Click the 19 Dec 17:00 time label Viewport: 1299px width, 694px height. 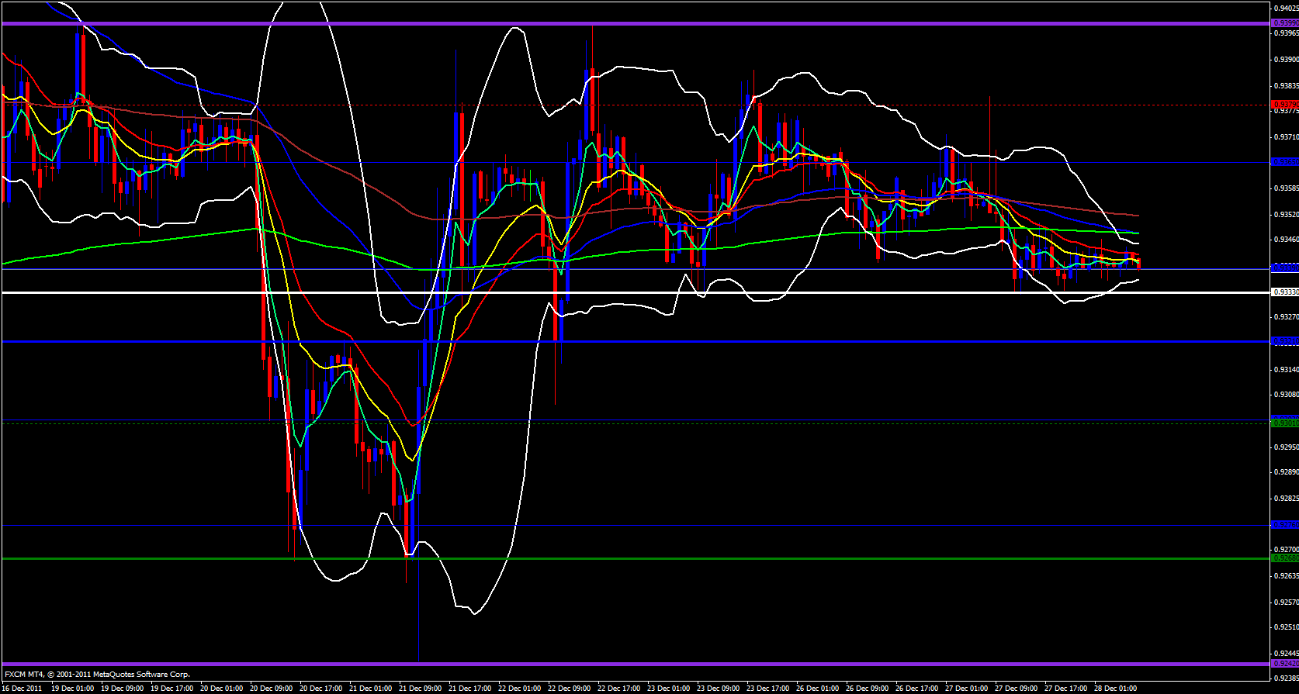(x=172, y=688)
